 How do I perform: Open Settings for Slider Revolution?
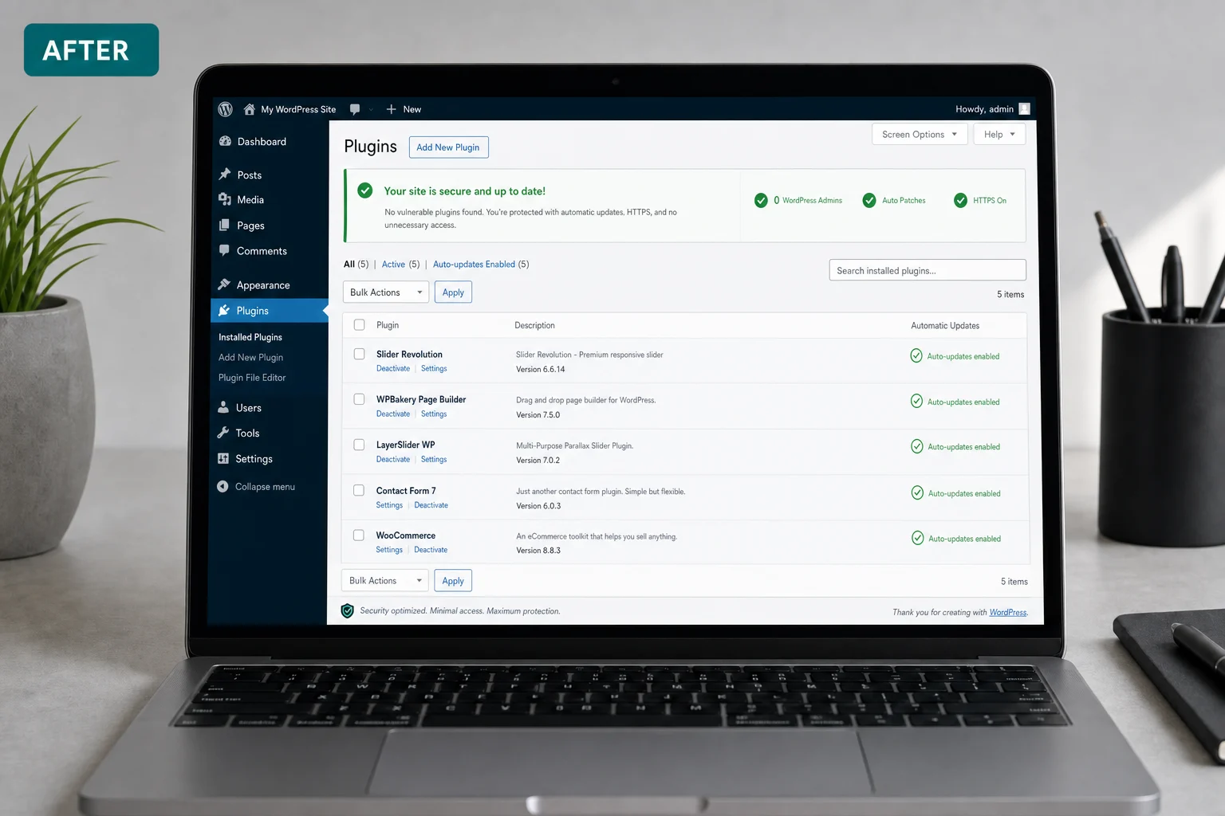point(434,368)
